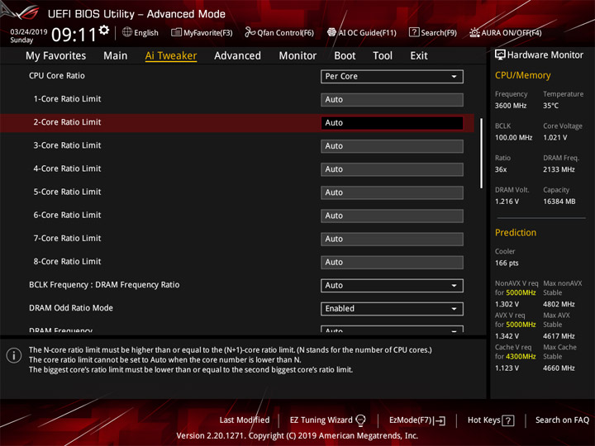Click the 3-Core Ratio Limit Auto field
This screenshot has height=446, width=595.
(392, 146)
